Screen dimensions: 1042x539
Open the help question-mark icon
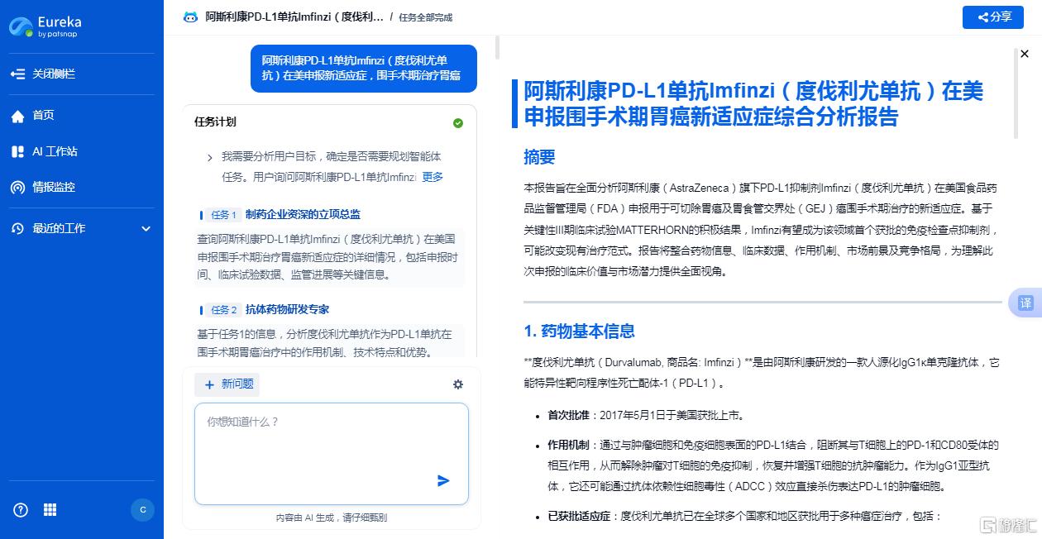21,509
